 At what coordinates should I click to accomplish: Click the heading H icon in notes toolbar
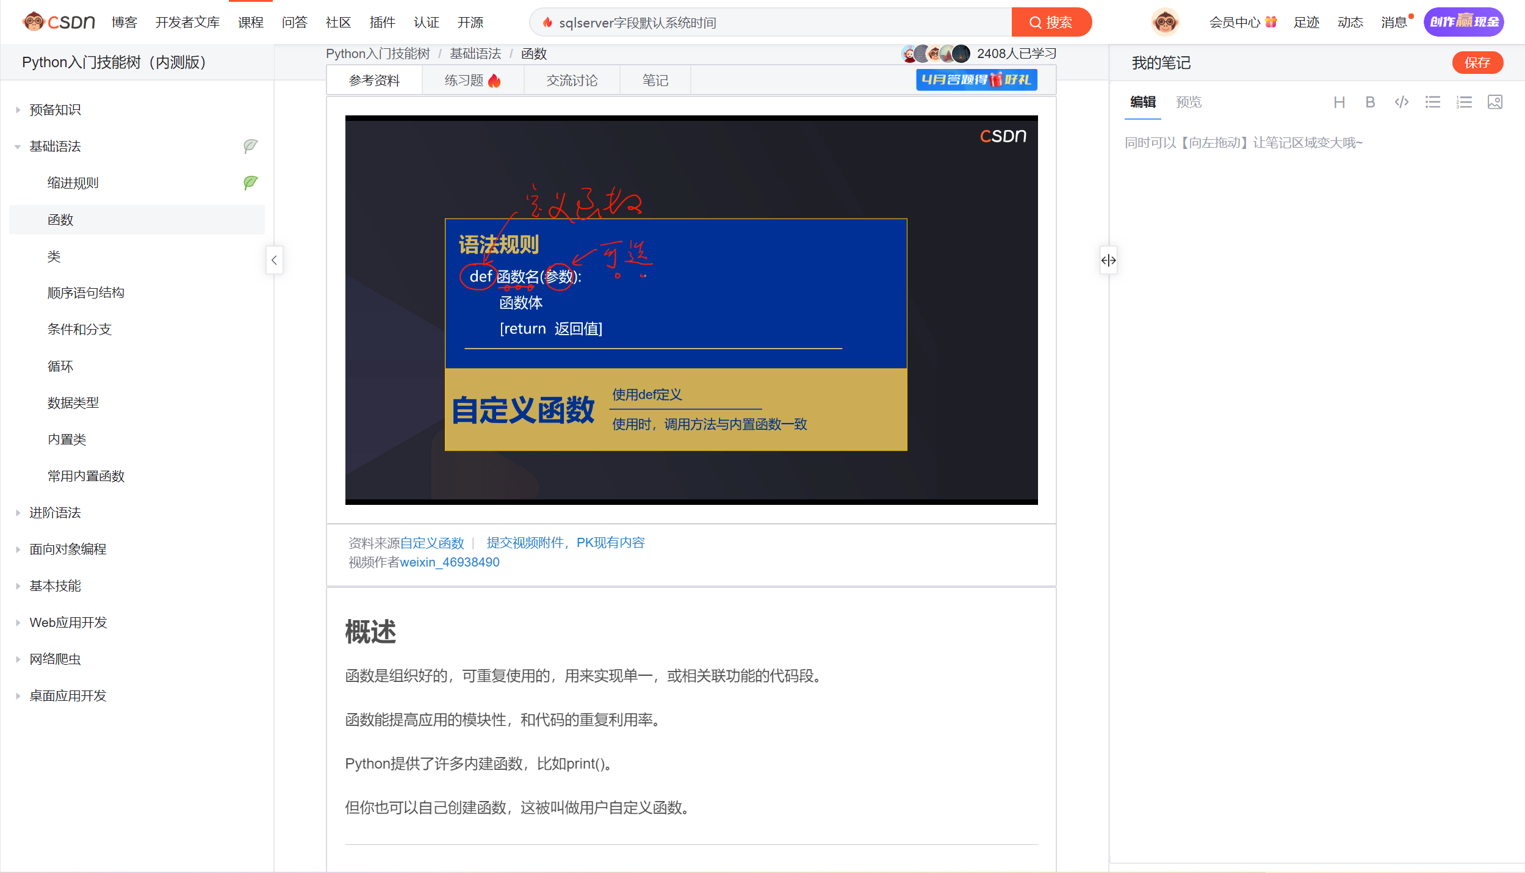tap(1339, 102)
